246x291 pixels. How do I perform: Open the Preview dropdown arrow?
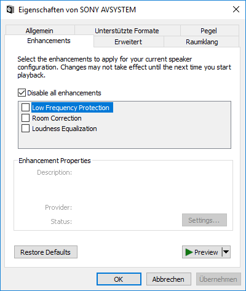pyautogui.click(x=226, y=252)
